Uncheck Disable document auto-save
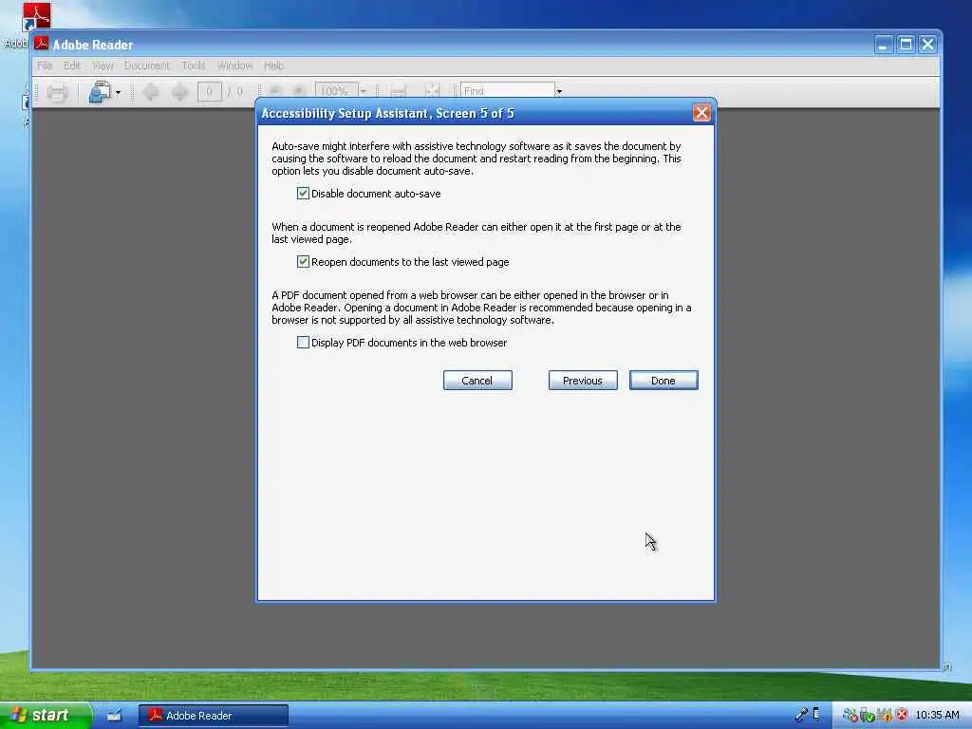 303,194
